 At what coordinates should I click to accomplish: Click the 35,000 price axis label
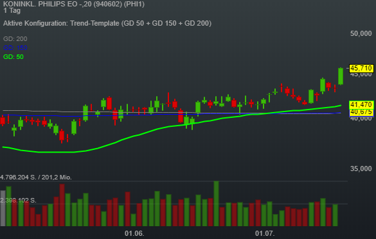click(361, 169)
